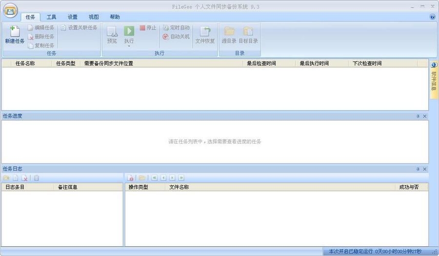
Task: Go to first log page
Action: (x=155, y=178)
